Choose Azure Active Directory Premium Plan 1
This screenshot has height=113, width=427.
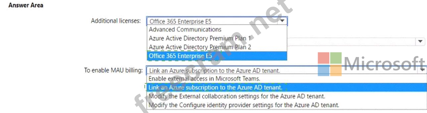(199, 38)
